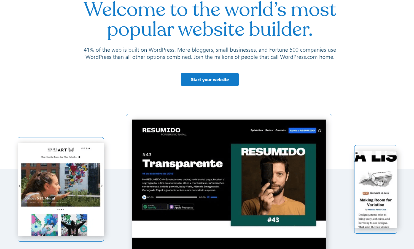The width and height of the screenshot is (414, 249).
Task: Play the Transparente podcast episode
Action: pyautogui.click(x=144, y=197)
